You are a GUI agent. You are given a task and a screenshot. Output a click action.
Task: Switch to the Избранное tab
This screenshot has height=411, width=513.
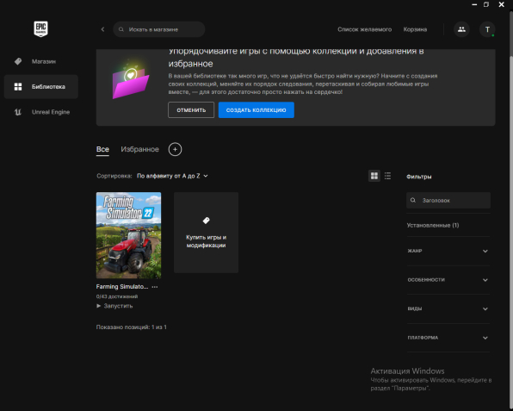[x=139, y=149]
